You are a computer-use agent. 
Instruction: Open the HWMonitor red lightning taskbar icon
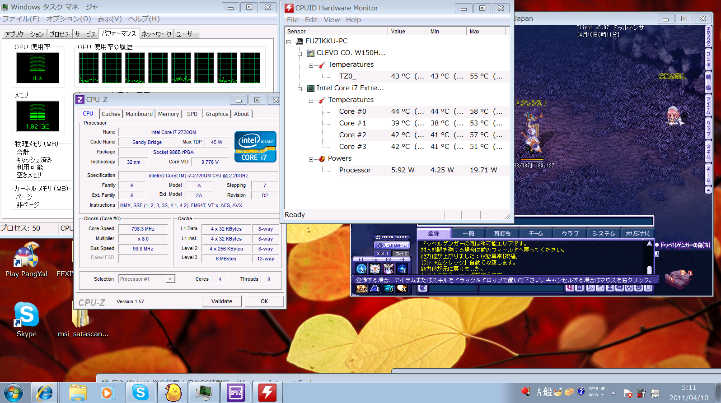(x=267, y=393)
